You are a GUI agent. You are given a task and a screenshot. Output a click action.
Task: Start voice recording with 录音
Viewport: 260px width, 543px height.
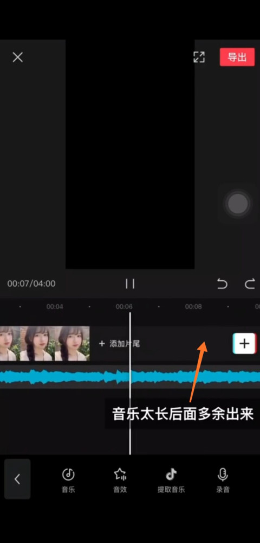(223, 481)
